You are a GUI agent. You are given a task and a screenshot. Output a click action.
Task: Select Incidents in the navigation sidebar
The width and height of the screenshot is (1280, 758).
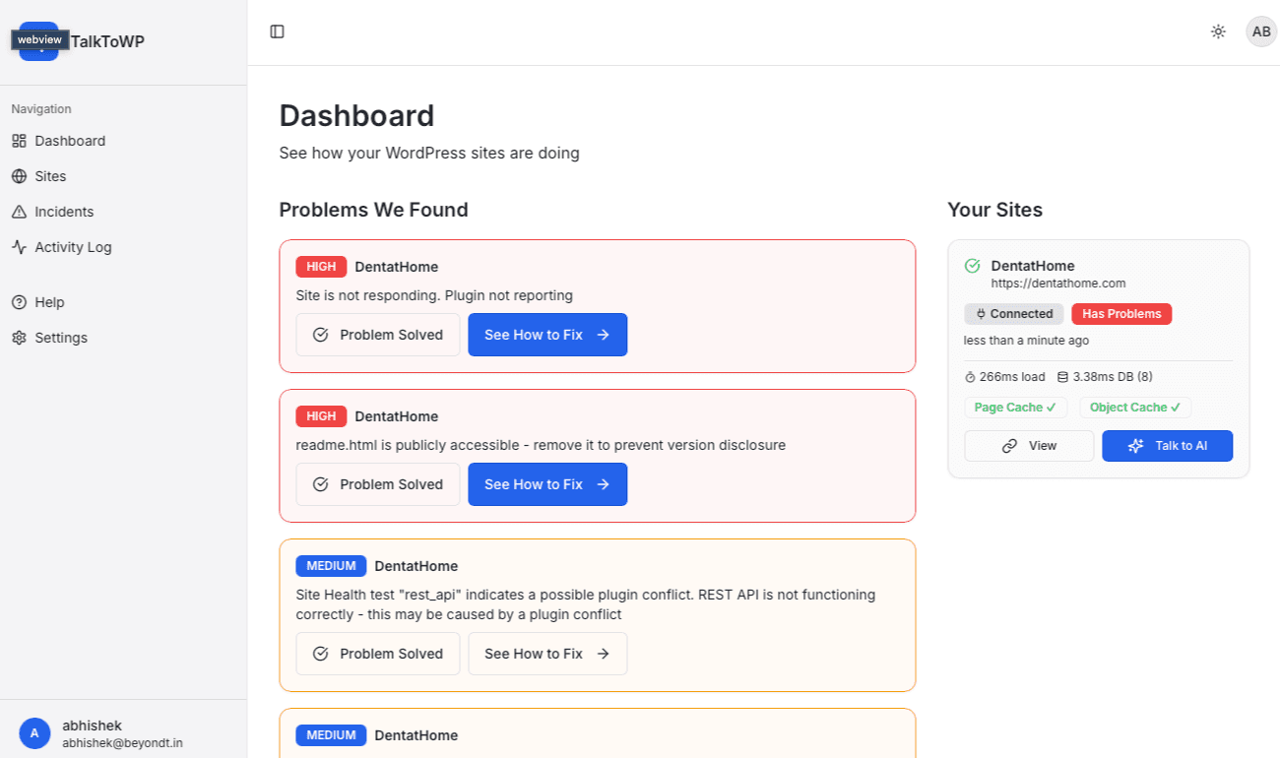tap(63, 211)
